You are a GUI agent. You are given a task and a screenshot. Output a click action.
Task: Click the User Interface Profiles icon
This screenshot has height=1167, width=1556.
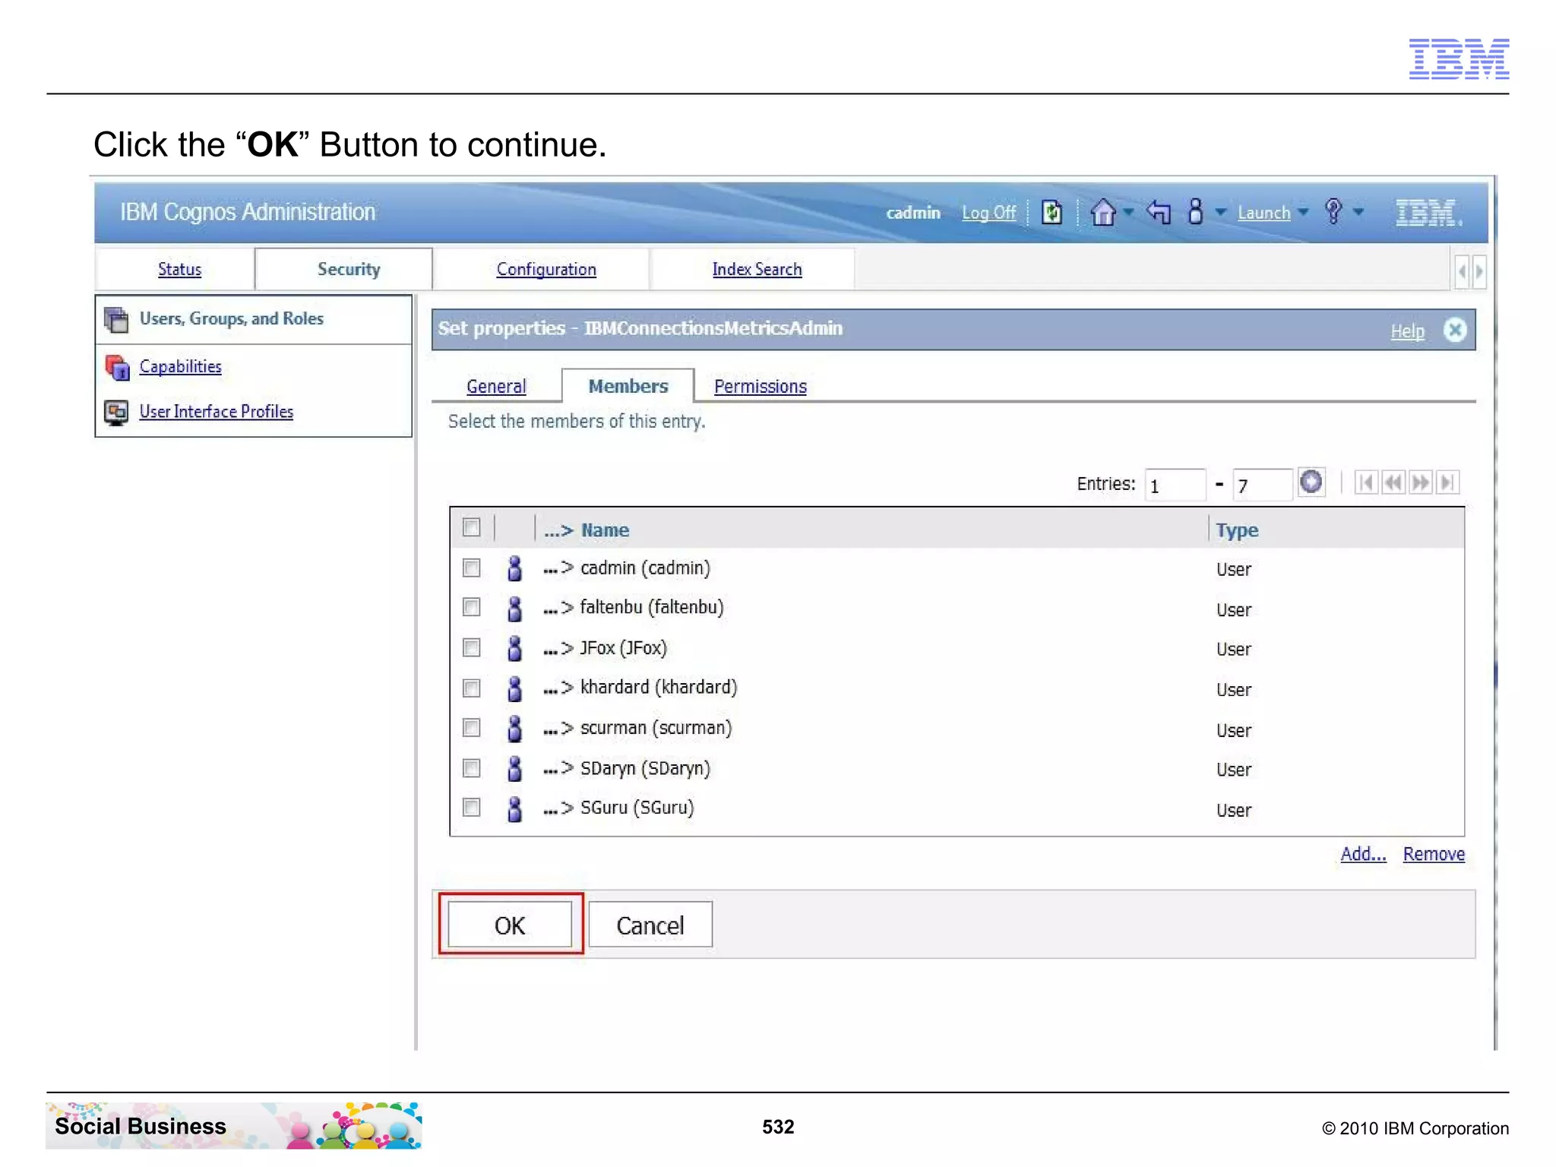[116, 413]
